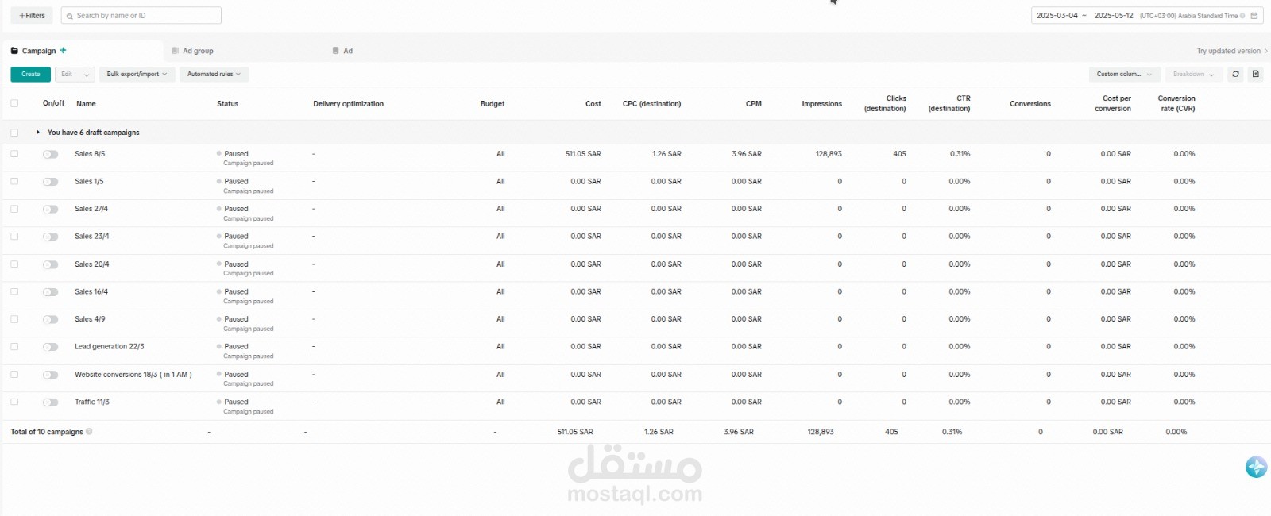Click the end date 2025-05-12

(x=1114, y=15)
